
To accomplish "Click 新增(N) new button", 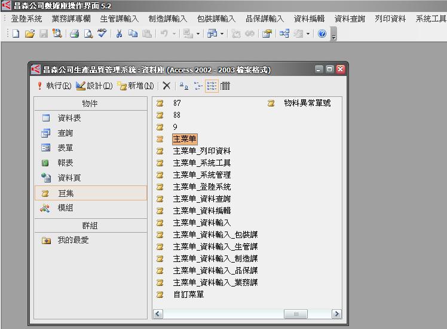I will point(136,86).
